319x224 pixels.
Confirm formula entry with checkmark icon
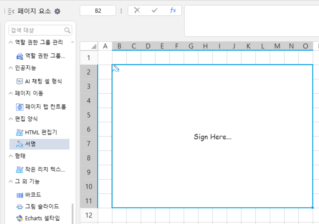pyautogui.click(x=155, y=10)
